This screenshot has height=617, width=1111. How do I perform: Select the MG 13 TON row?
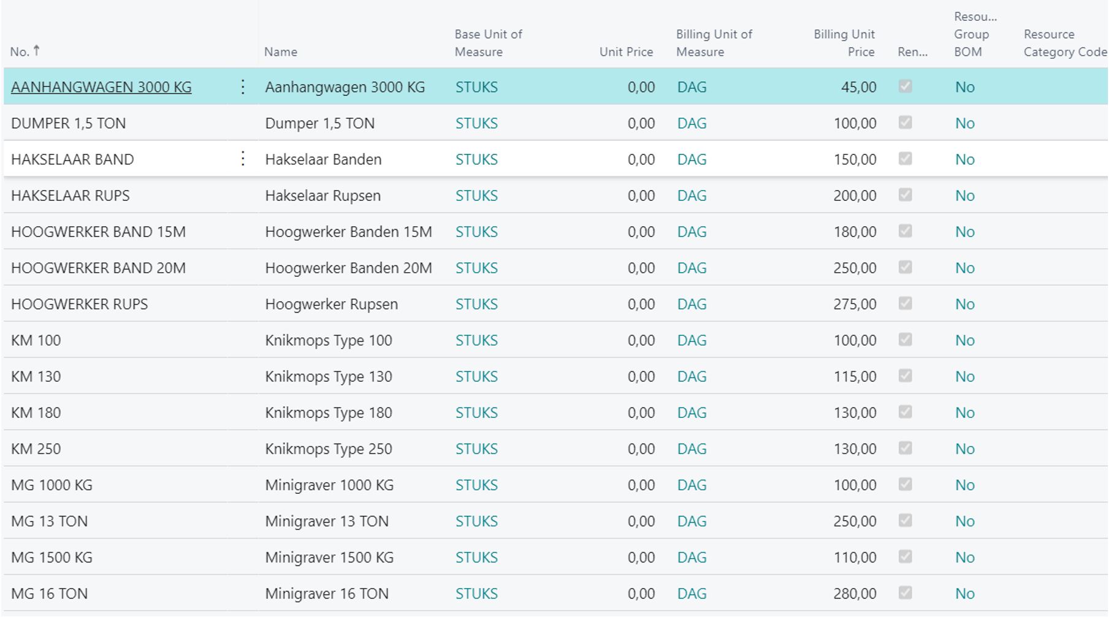[x=49, y=521]
